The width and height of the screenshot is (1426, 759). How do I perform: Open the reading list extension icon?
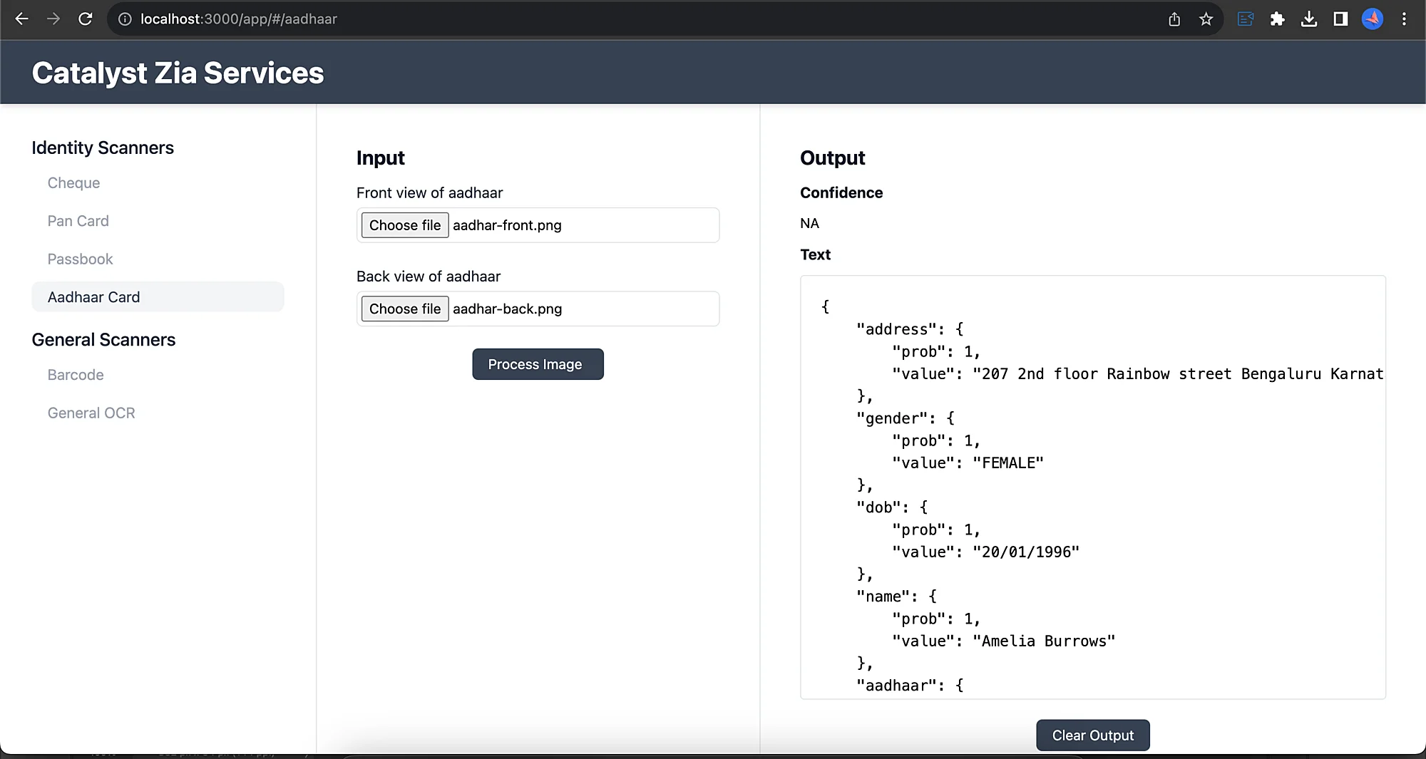click(x=1246, y=19)
